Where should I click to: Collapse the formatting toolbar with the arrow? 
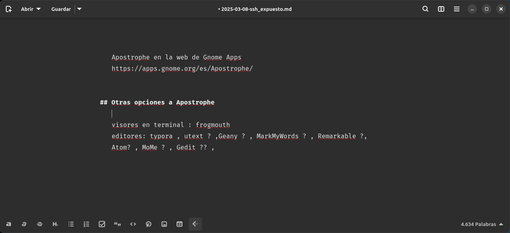[x=195, y=224]
